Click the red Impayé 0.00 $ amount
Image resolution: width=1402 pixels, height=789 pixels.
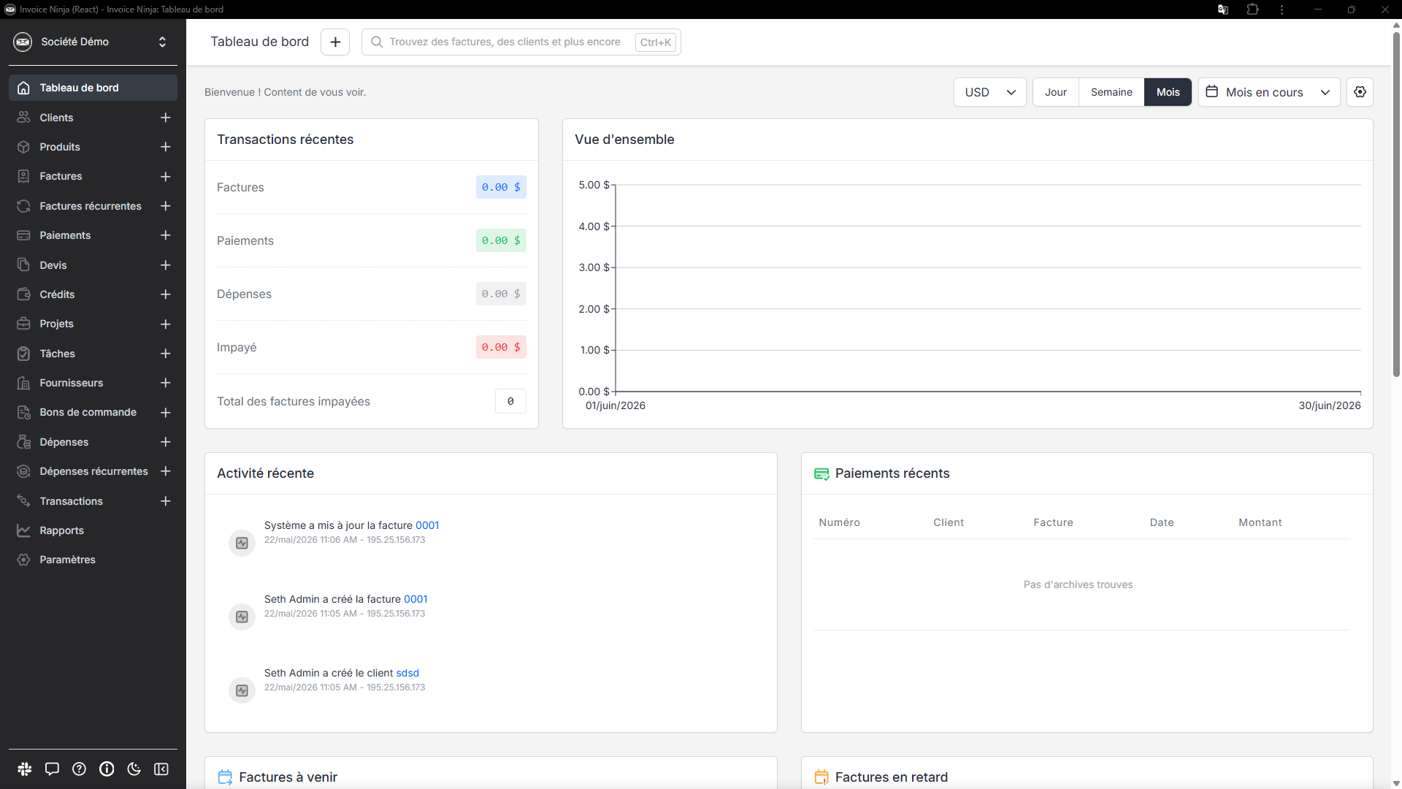501,347
